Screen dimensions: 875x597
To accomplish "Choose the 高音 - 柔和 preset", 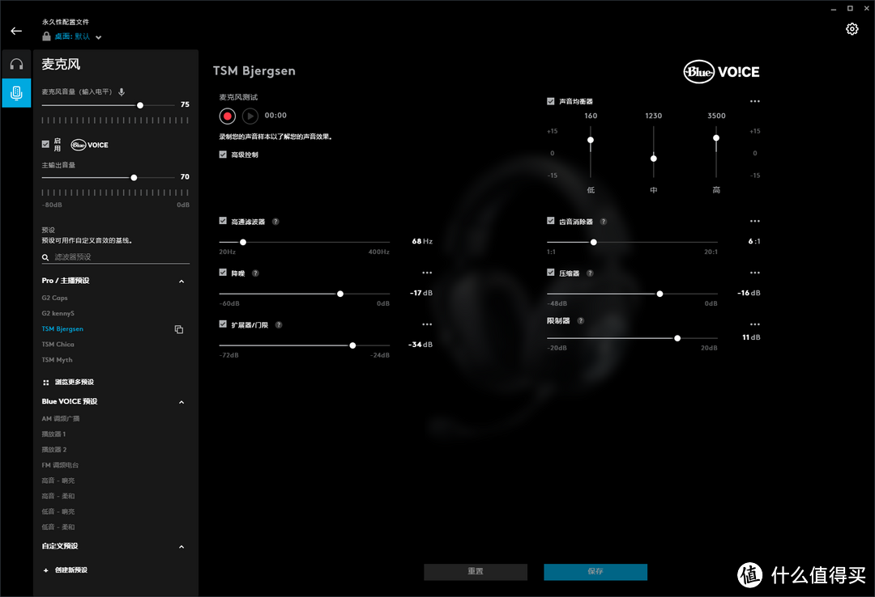I will (58, 496).
